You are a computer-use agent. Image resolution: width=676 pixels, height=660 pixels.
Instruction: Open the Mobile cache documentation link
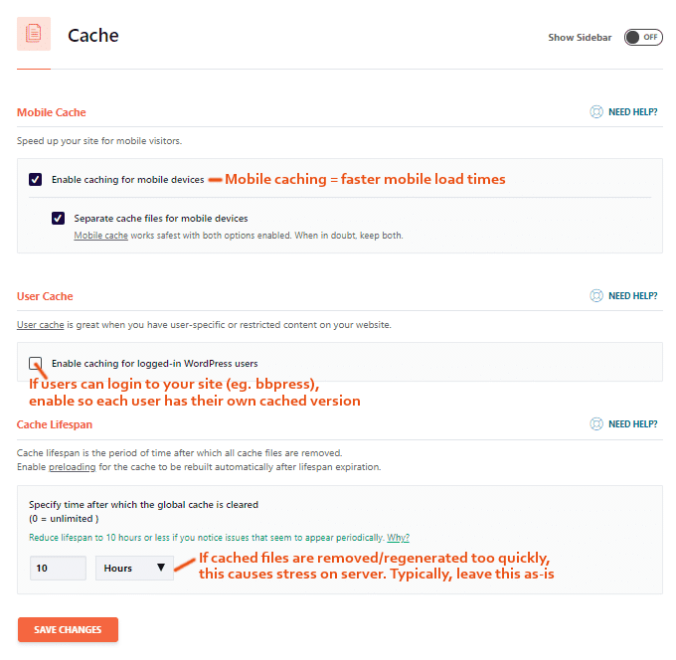[100, 236]
